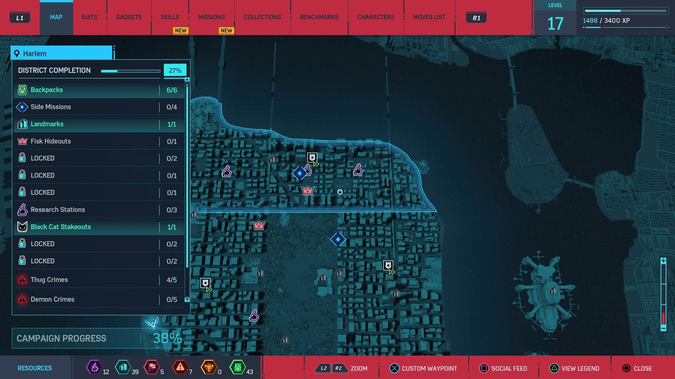The width and height of the screenshot is (675, 379).
Task: Select the Backpacks row backpack icon
Action: pos(22,90)
